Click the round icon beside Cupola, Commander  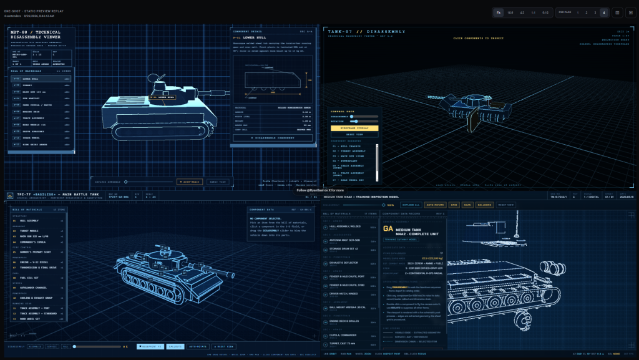pos(326,336)
